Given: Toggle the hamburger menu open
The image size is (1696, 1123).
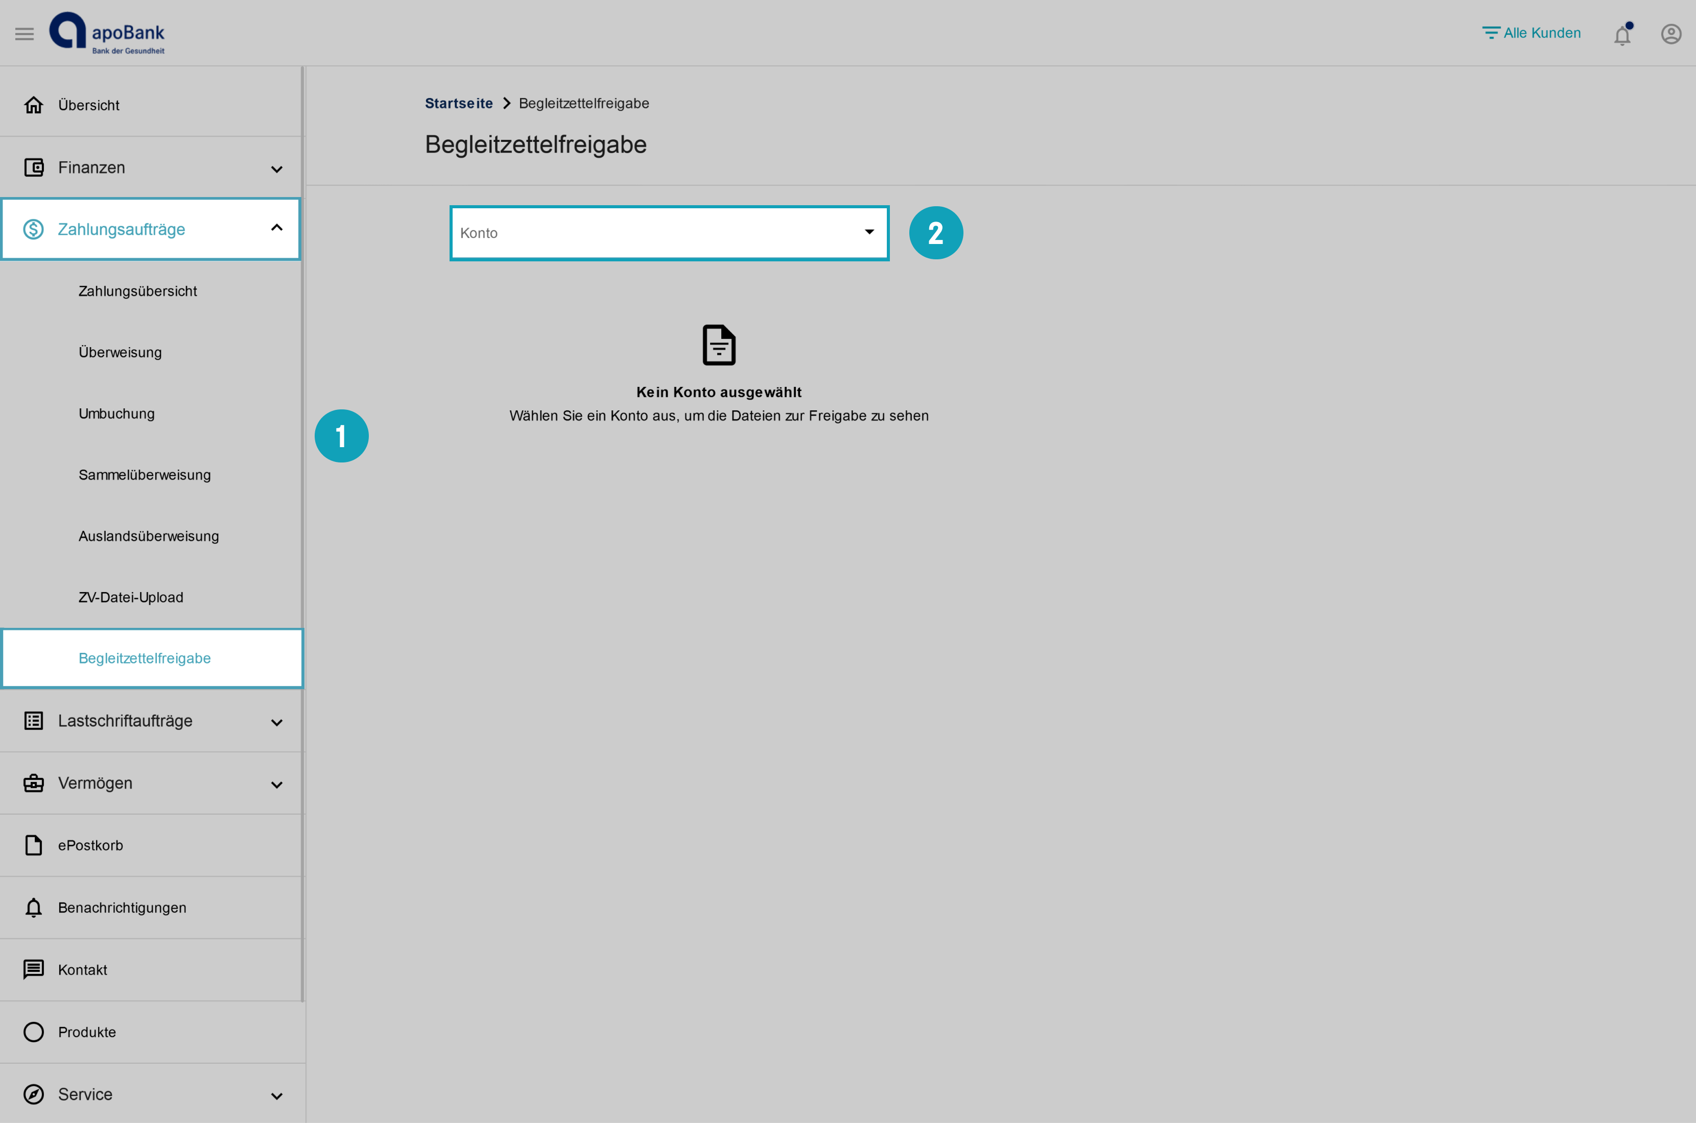Looking at the screenshot, I should pos(24,34).
